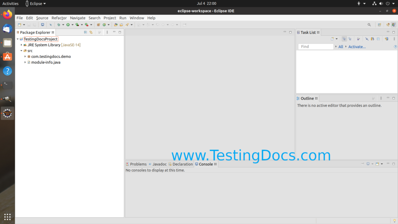The height and width of the screenshot is (224, 398).
Task: Collapse All in Package Explorer
Action: point(85,32)
